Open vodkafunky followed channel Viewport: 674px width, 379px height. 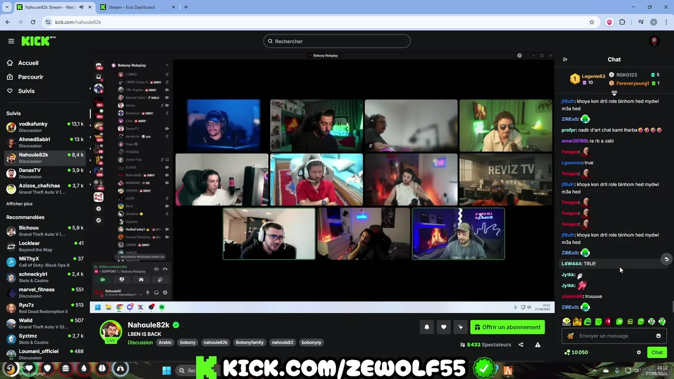click(x=45, y=127)
